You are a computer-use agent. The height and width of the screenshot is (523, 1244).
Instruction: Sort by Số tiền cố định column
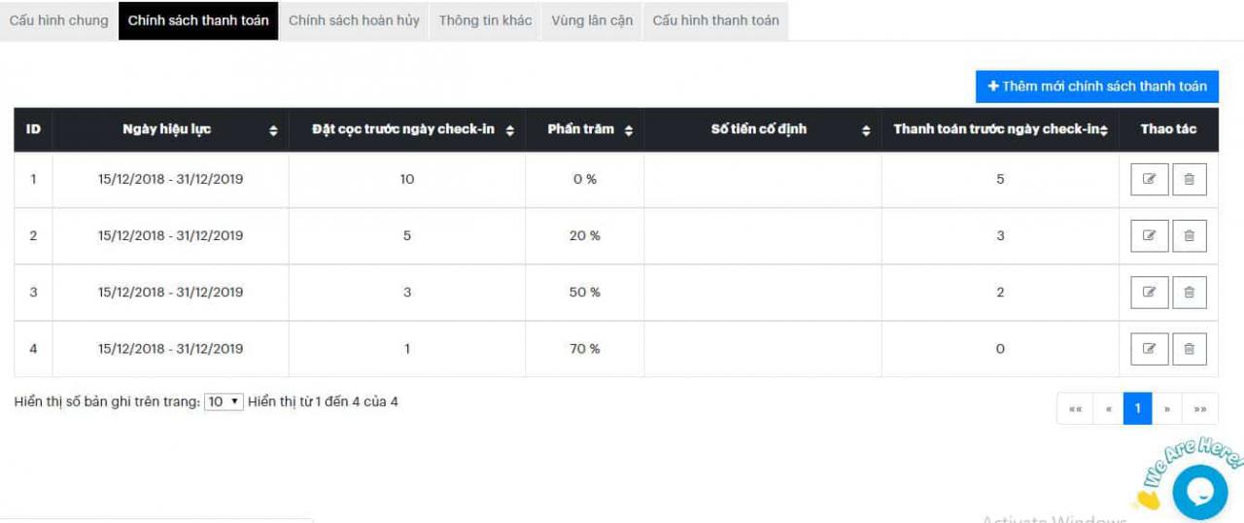pos(866,130)
